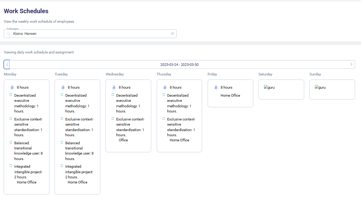361x197 pixels.
Task: Toggle Monday's Integrated intangible project checkbox
Action: [x=11, y=166]
